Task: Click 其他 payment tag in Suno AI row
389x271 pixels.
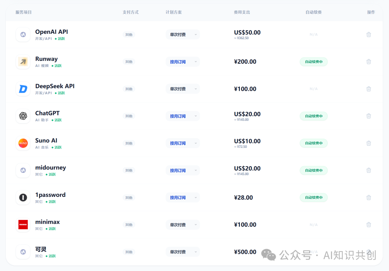Action: 129,143
